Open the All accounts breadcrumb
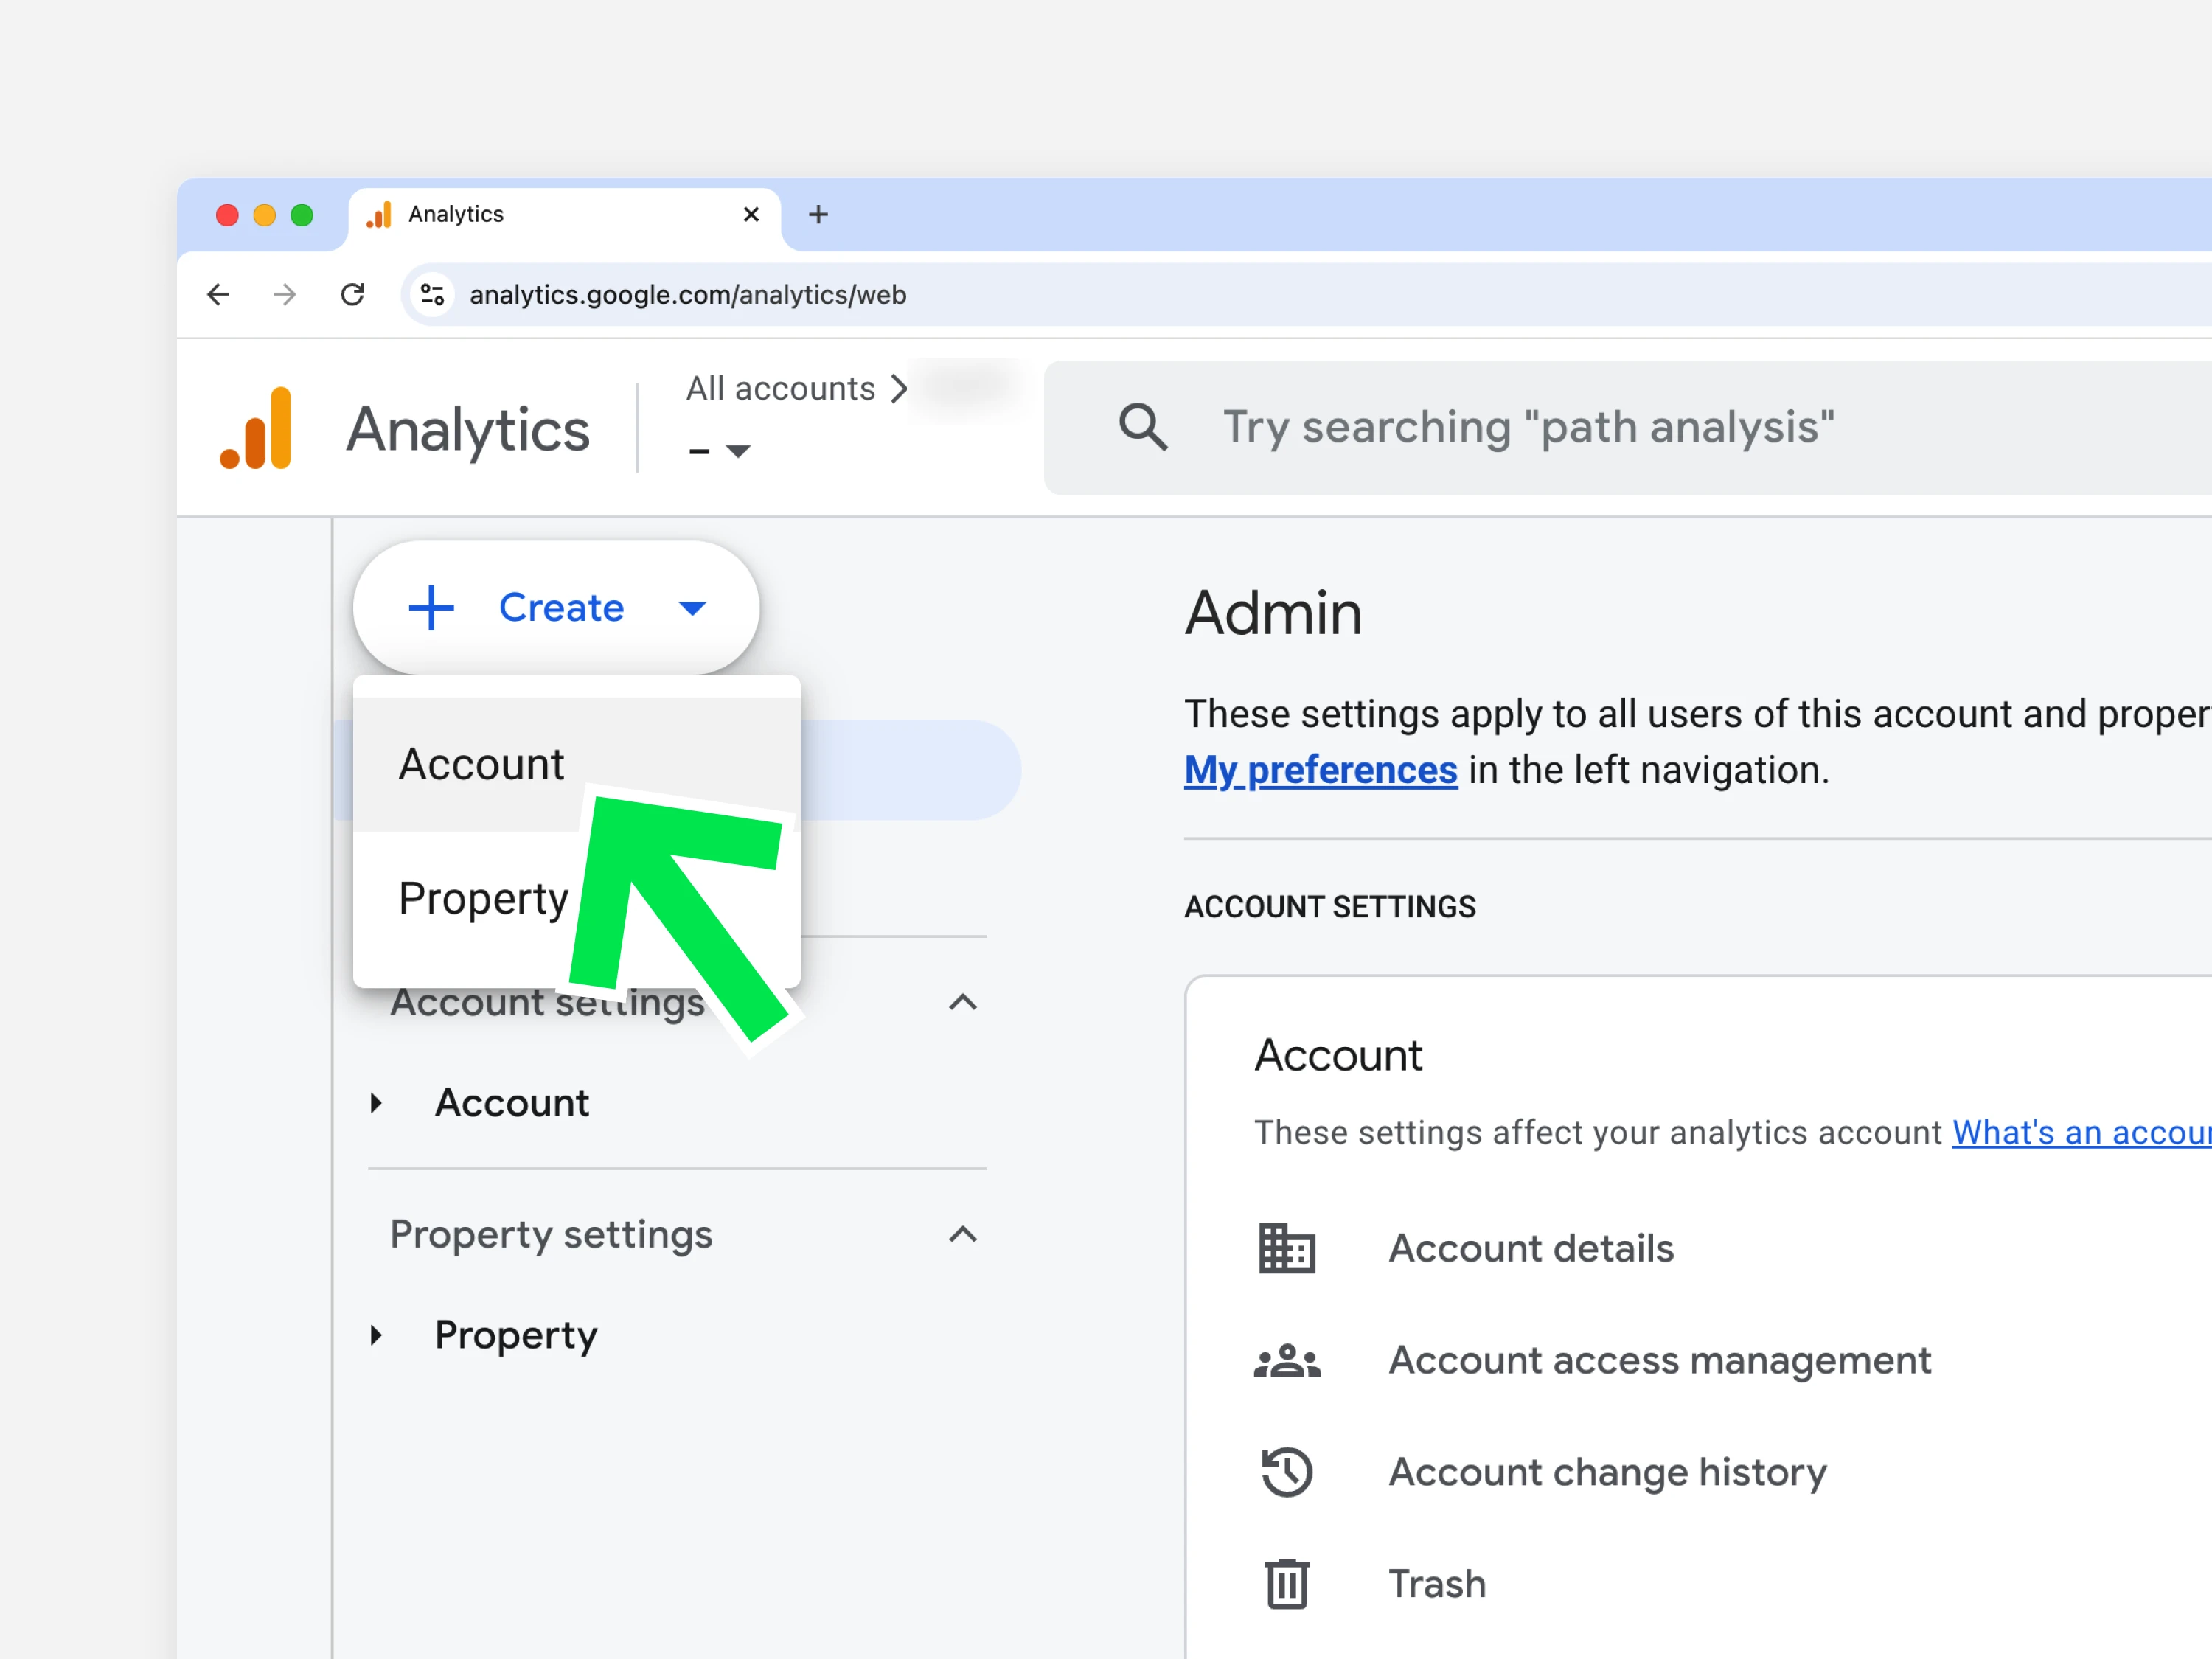Image resolution: width=2212 pixels, height=1659 pixels. (780, 388)
